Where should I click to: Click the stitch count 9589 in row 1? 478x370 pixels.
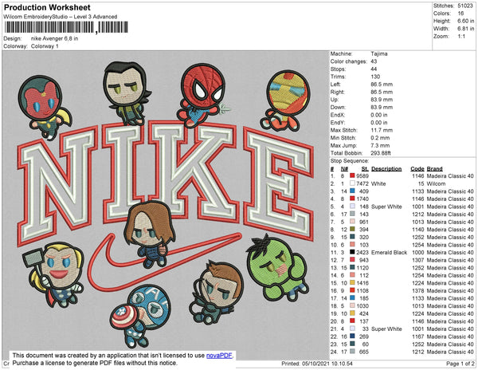pyautogui.click(x=362, y=176)
